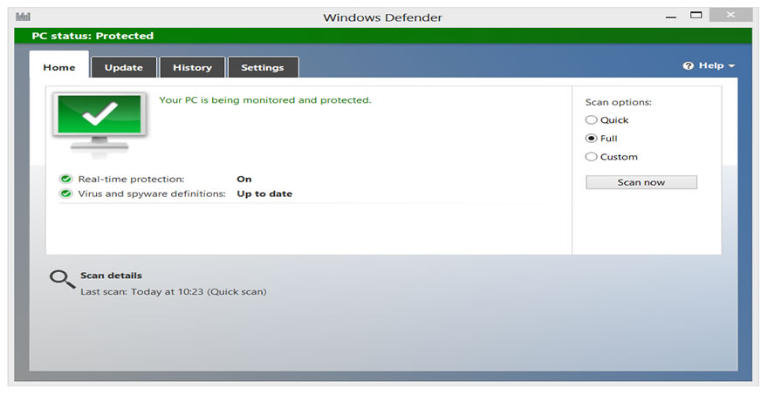Click 'Last scan: Today at 10:23 (Quick scan)' text

click(x=174, y=292)
